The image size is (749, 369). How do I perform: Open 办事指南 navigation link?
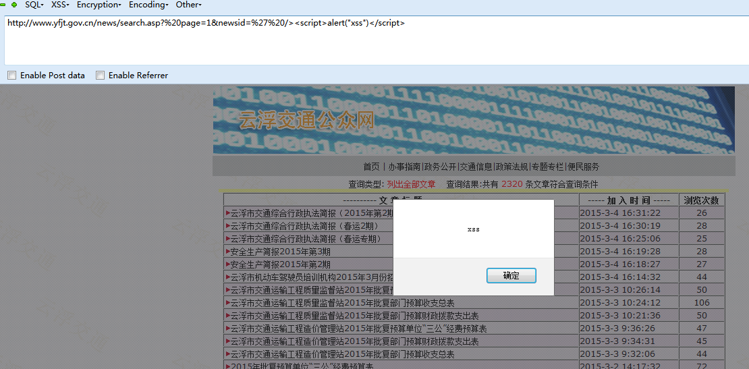[404, 167]
